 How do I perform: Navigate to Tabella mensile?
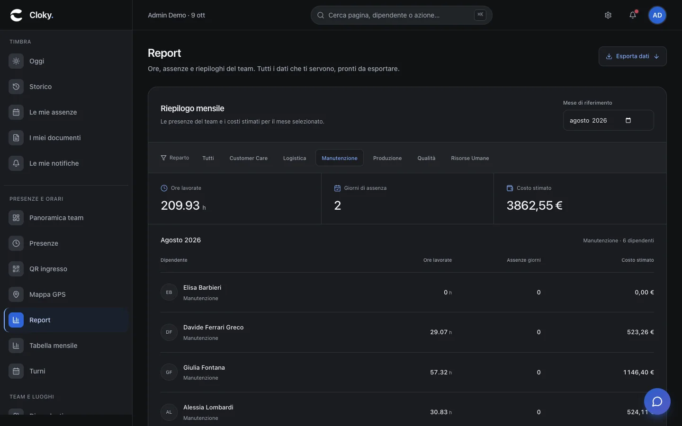click(x=66, y=346)
